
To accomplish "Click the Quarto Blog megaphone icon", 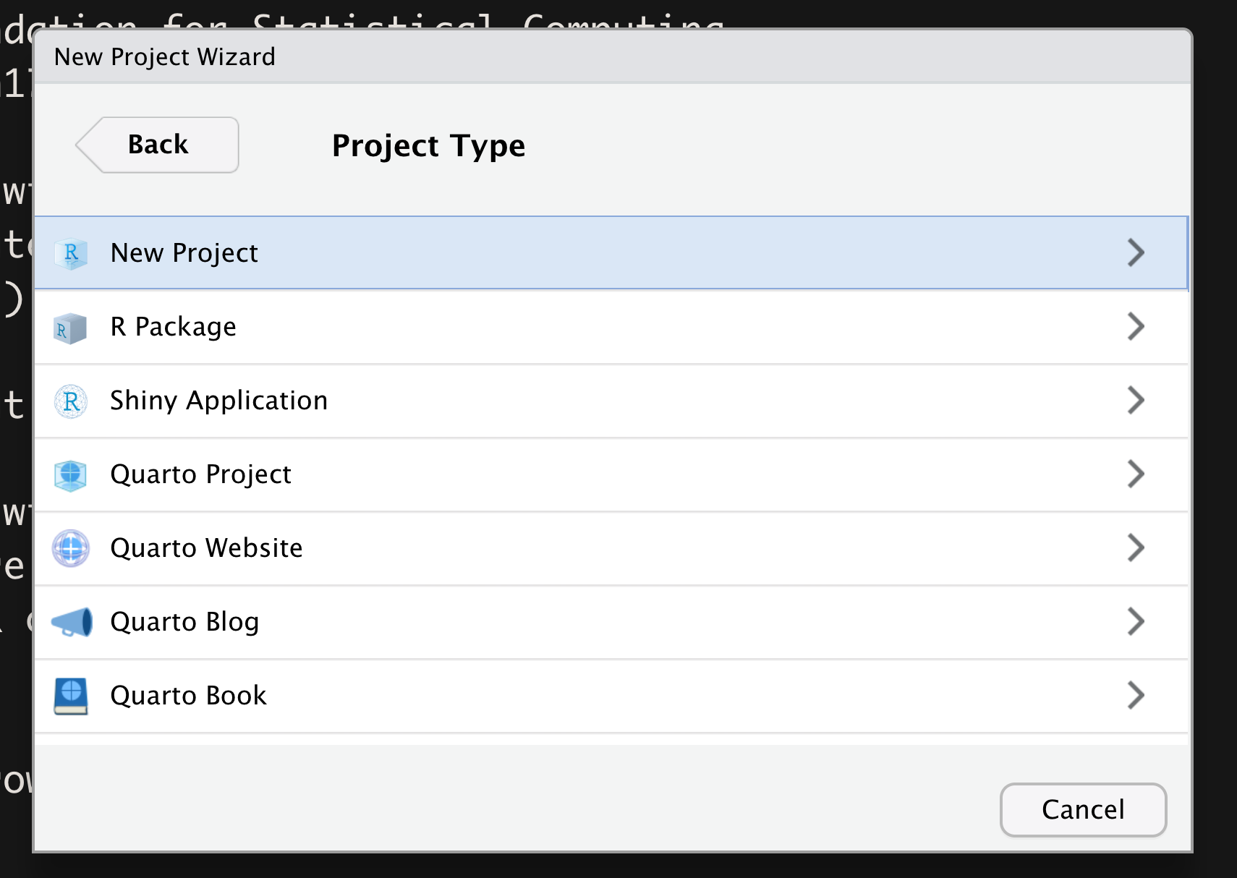I will [x=72, y=622].
